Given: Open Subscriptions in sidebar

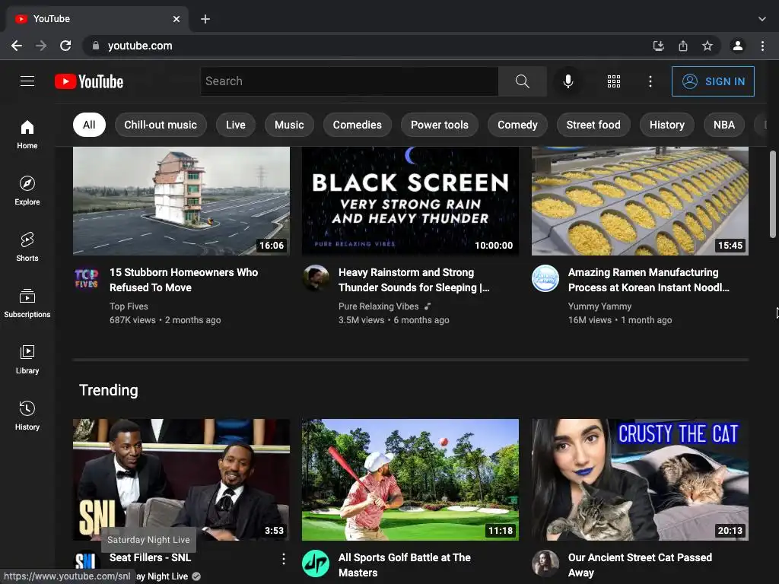Looking at the screenshot, I should (27, 303).
